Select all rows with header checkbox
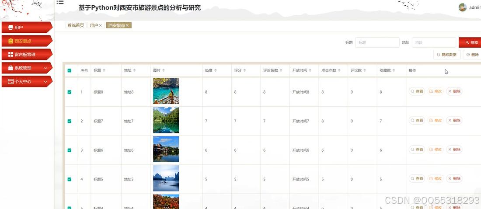The image size is (481, 209). pyautogui.click(x=70, y=70)
